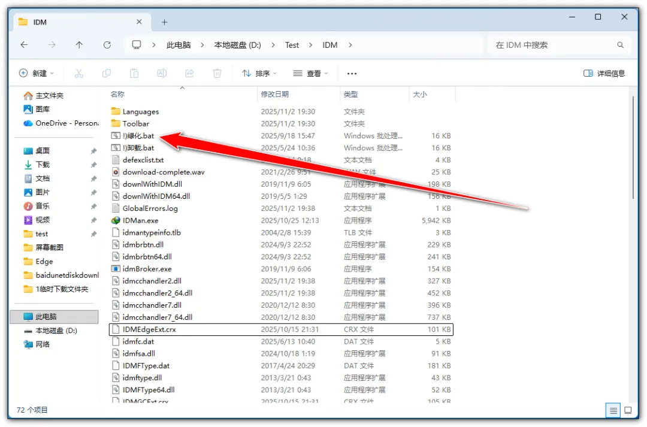Click the Paste clipboard icon
The image size is (647, 427).
[134, 74]
